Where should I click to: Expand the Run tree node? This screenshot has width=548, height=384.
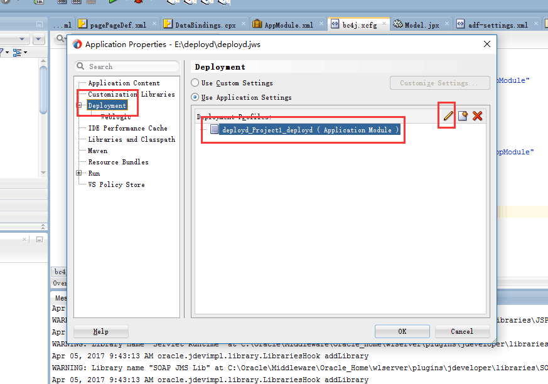coord(79,173)
